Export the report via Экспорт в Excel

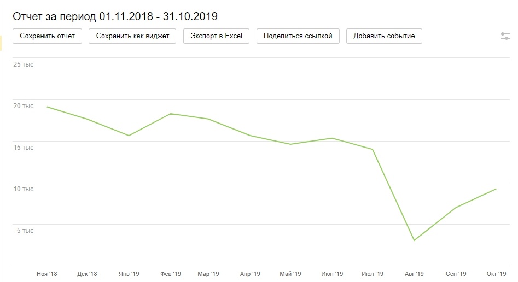click(216, 37)
